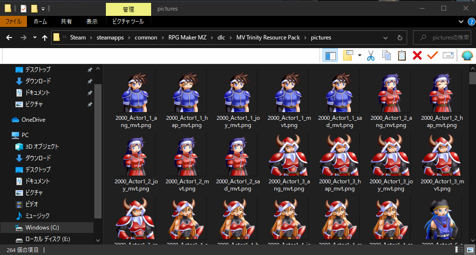Click file name 2000_Actor1_2_sad_mvt.png
Viewport: 476px width, 255px height.
237,185
